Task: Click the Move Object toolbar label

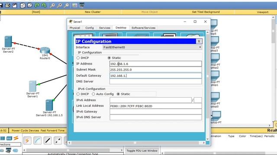Action: [149, 12]
